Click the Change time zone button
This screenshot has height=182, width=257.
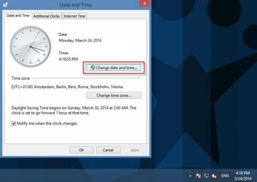point(114,95)
